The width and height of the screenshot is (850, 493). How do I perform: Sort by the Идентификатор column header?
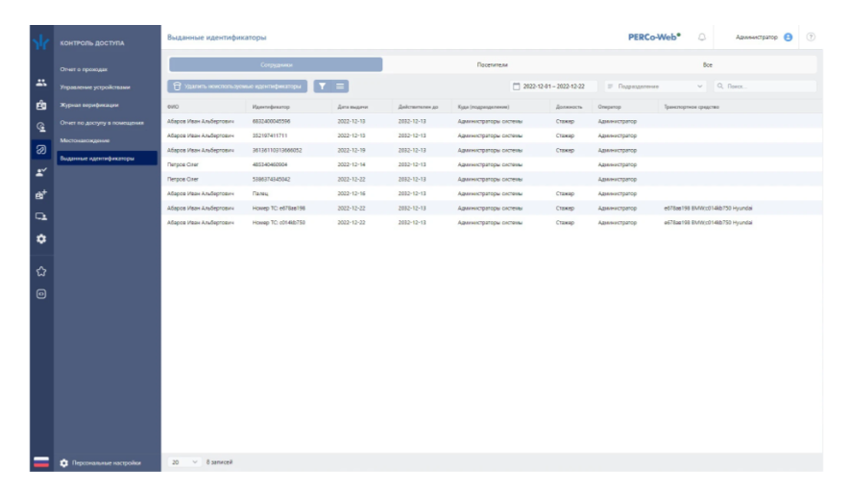tap(271, 107)
